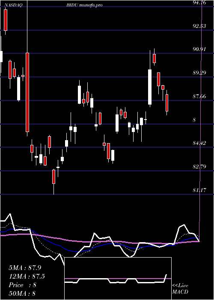Image resolution: width=214 pixels, height=300 pixels.
Task: Click the 5MA : 87.9 readout
Action: coord(25,267)
